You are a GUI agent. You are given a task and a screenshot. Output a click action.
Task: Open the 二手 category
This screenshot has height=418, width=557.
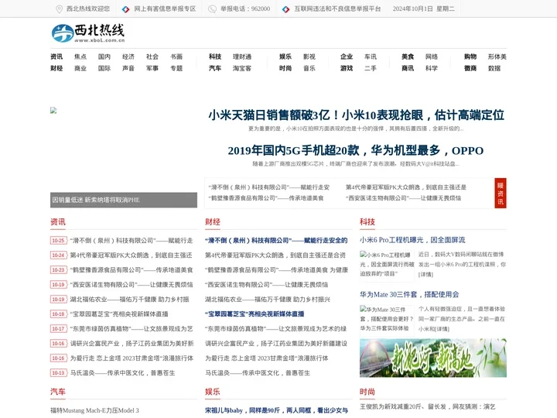pyautogui.click(x=370, y=68)
